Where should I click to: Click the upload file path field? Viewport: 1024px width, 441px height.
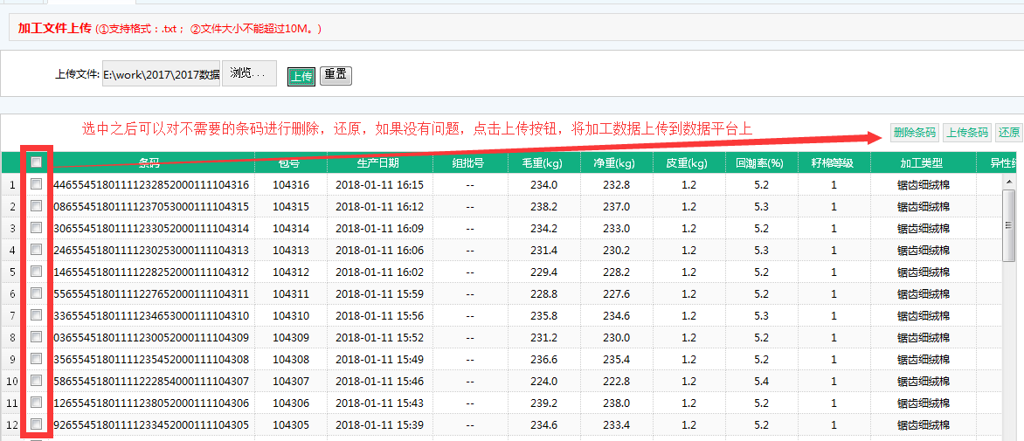tap(162, 74)
